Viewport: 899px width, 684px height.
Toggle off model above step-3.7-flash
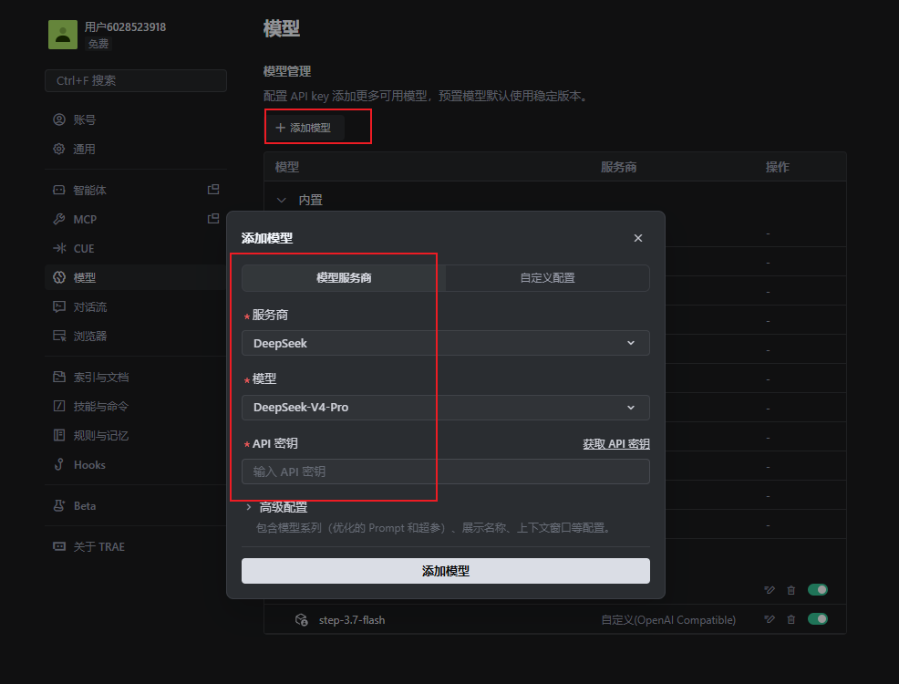818,590
